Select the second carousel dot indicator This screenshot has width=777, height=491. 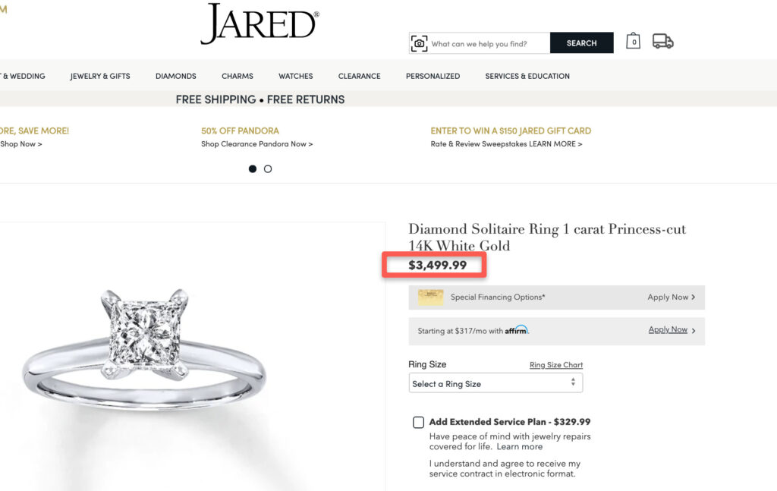click(267, 168)
